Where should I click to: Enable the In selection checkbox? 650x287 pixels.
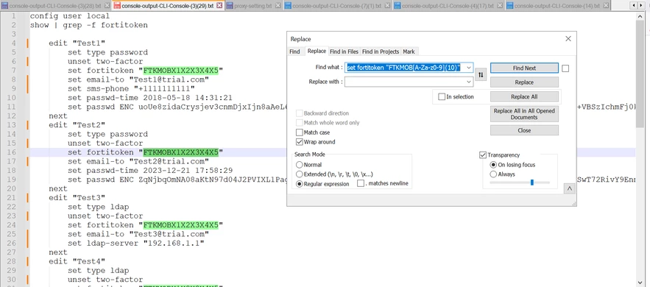pos(442,97)
